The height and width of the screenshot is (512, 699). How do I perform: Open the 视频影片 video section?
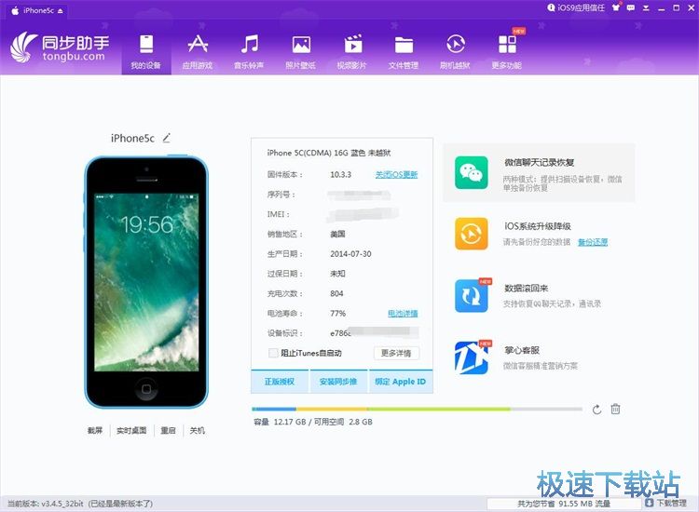pyautogui.click(x=352, y=52)
